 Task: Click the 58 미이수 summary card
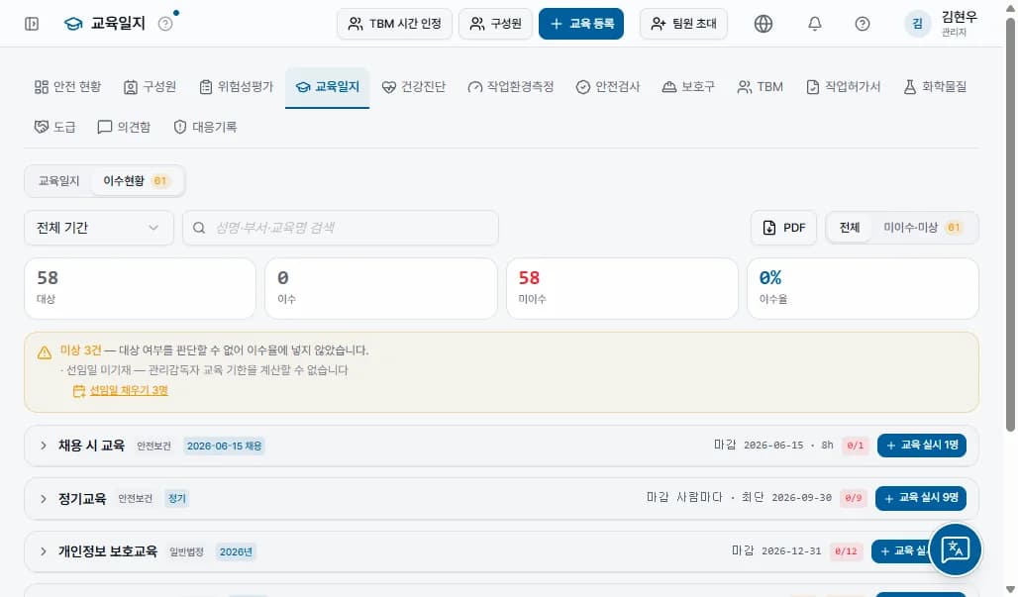point(622,289)
